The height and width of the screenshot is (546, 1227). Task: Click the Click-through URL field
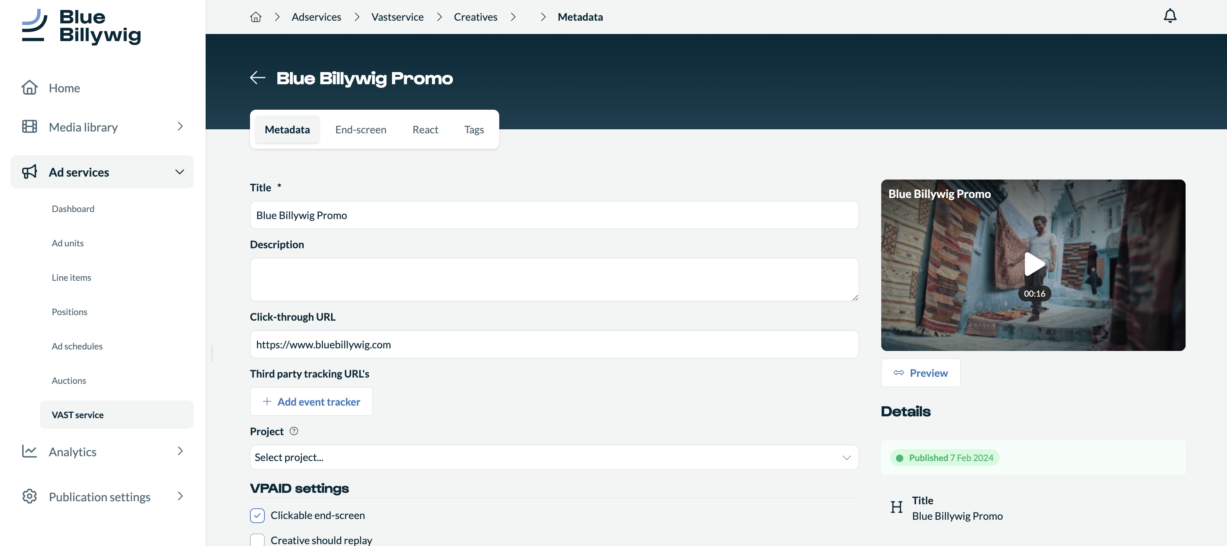[554, 344]
